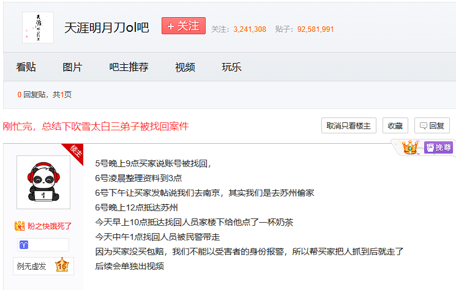Toggle 取消只看楼主 filter
Screen dimensions: 456x290
(348, 125)
